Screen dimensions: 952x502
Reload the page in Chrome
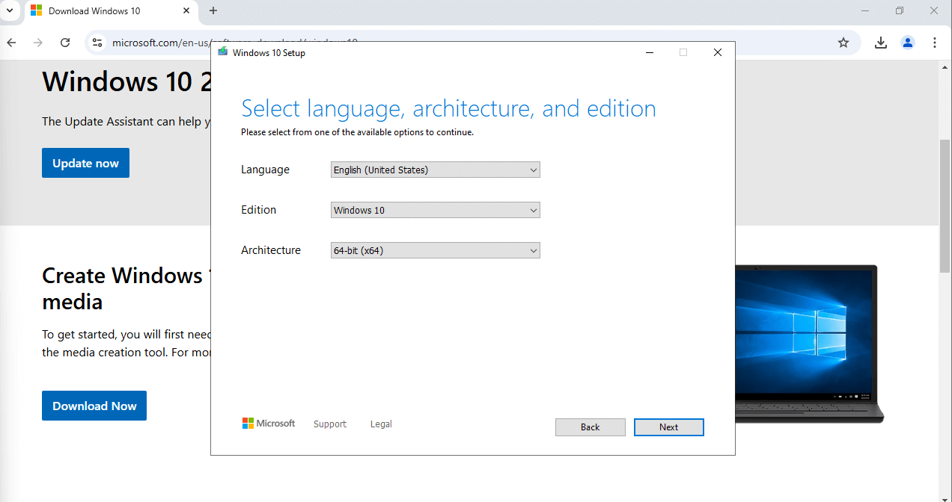coord(65,43)
